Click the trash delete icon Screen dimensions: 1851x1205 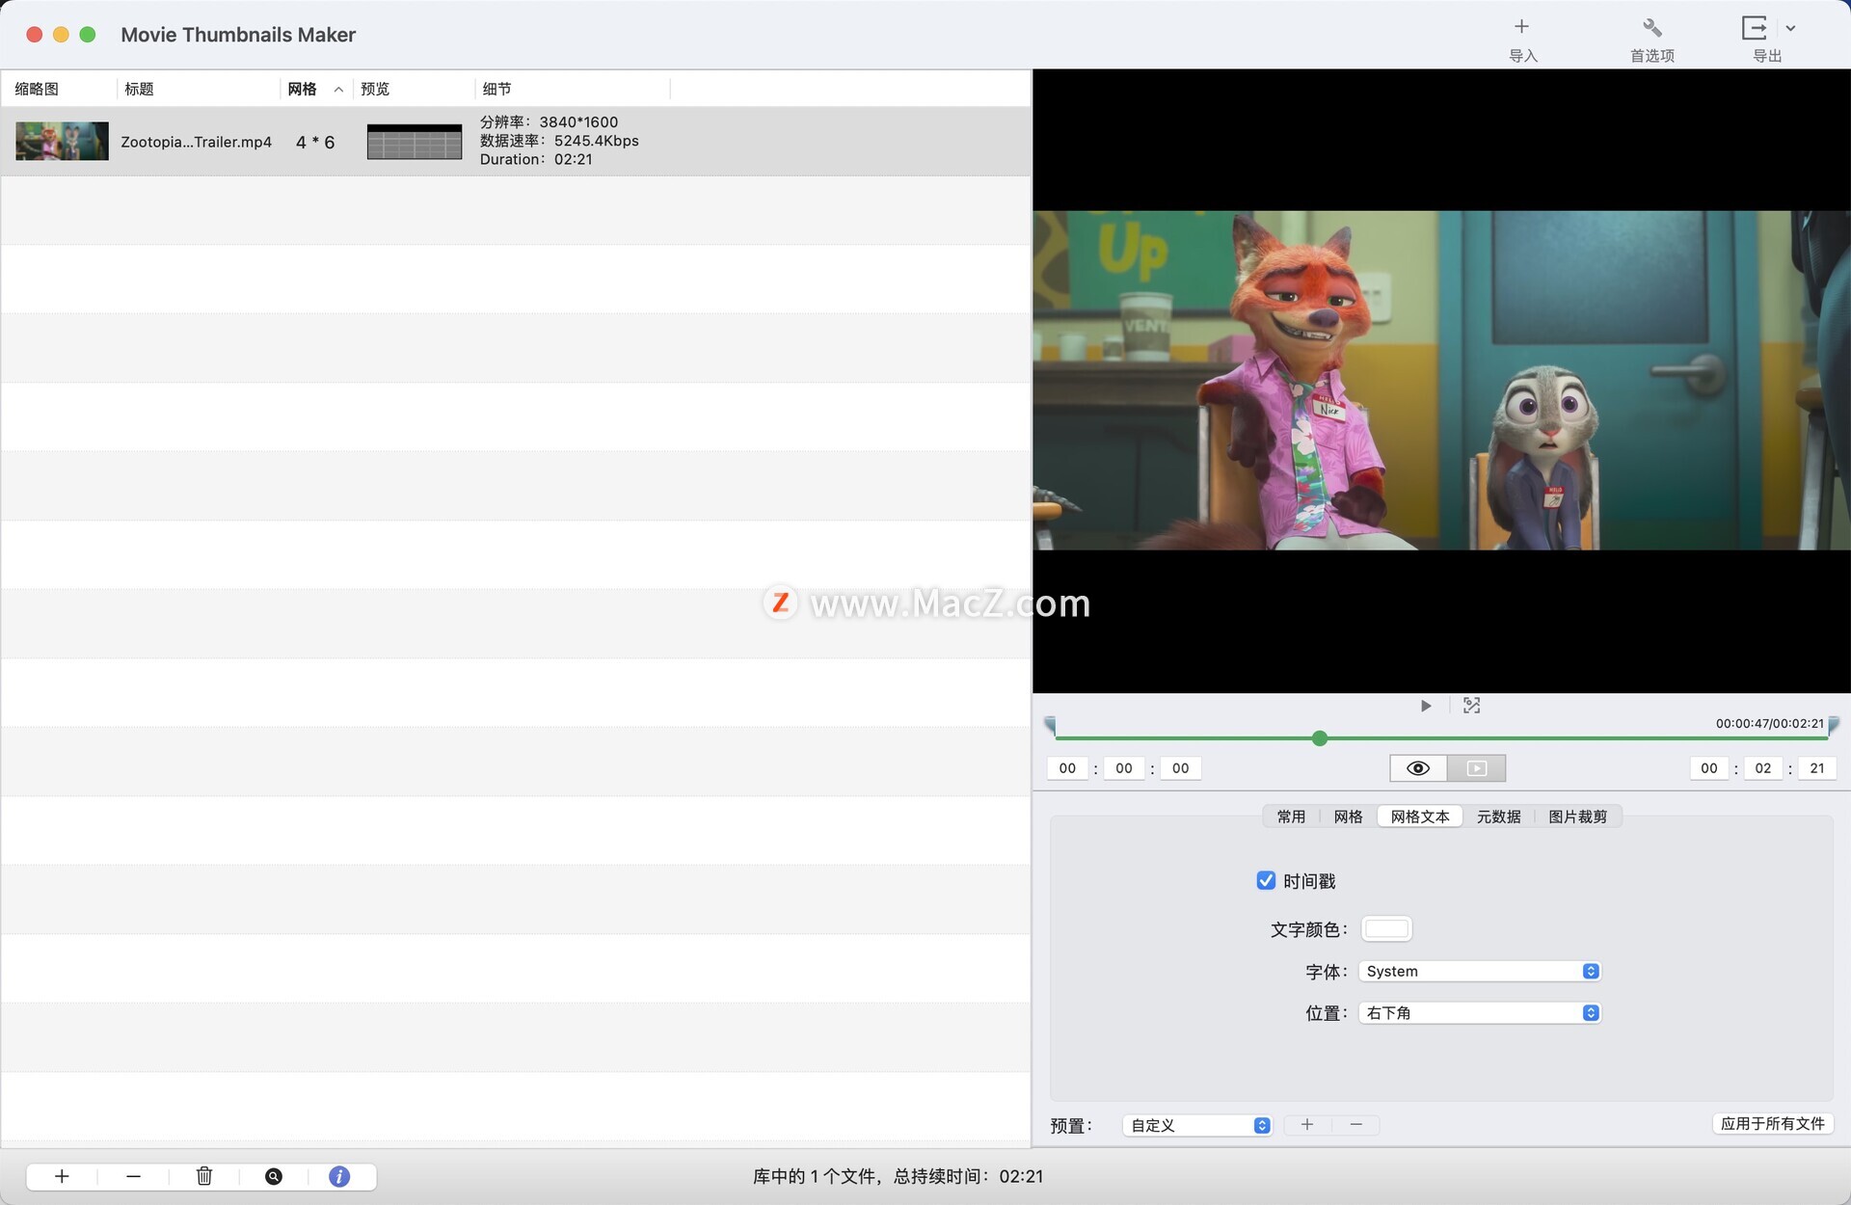[x=203, y=1176]
